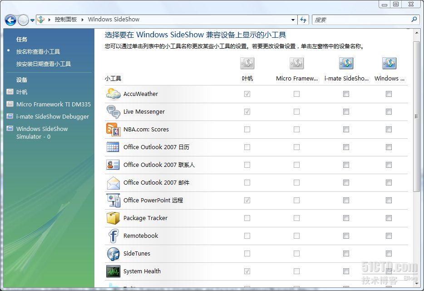Click the Windows ... column device icon
The width and height of the screenshot is (424, 291).
tap(389, 63)
